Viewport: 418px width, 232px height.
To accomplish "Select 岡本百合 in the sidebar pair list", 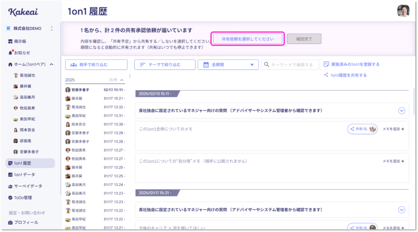I will tap(24, 130).
